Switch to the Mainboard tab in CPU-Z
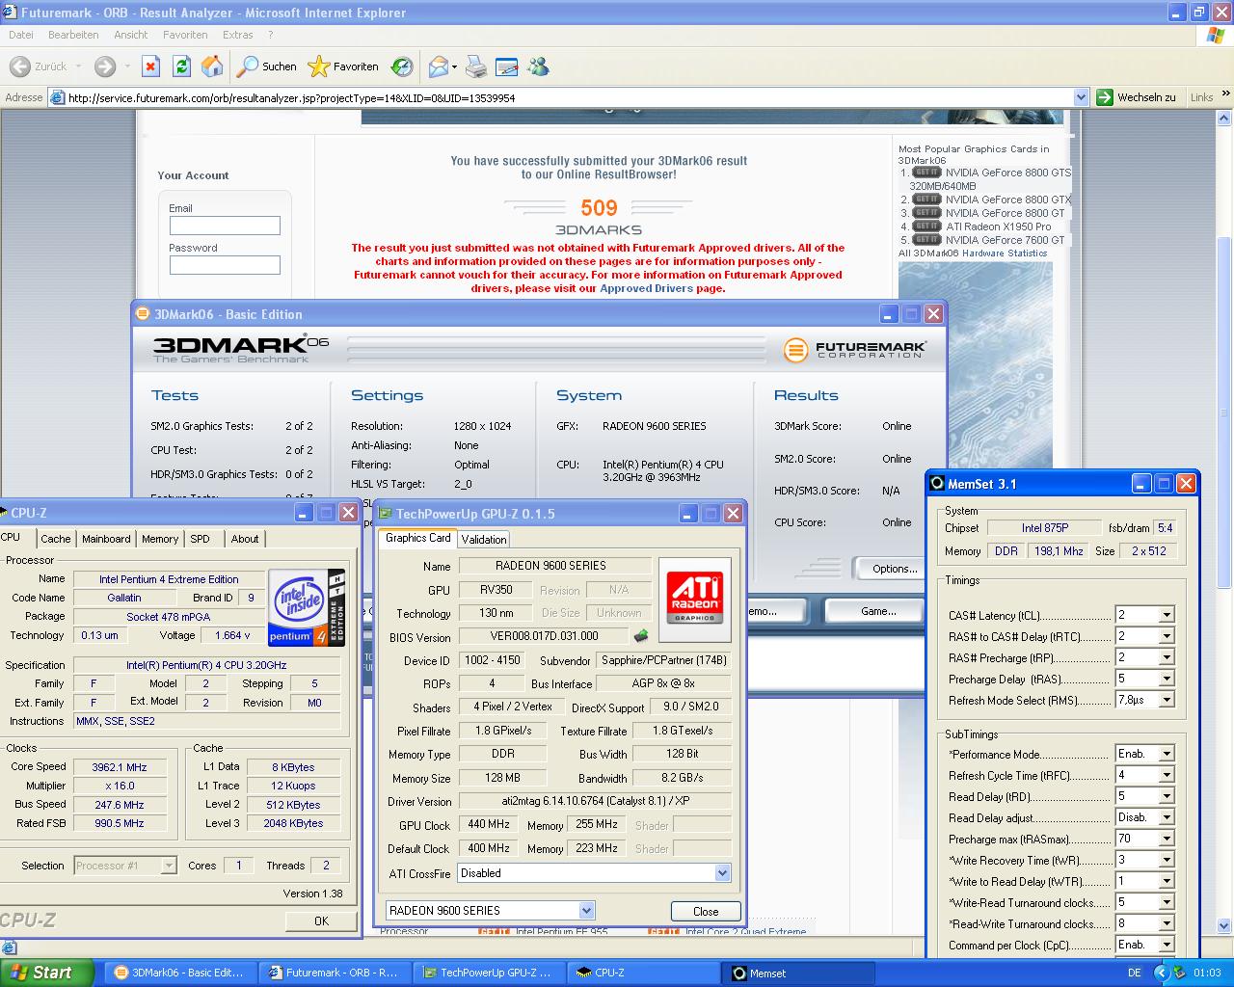The height and width of the screenshot is (987, 1234). click(x=106, y=539)
